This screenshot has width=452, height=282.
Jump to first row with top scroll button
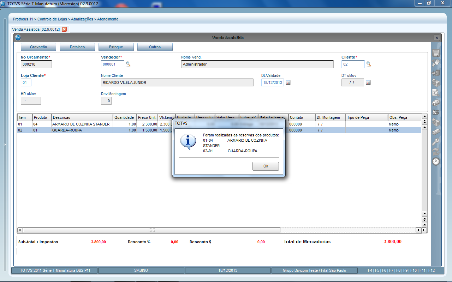[x=424, y=116]
